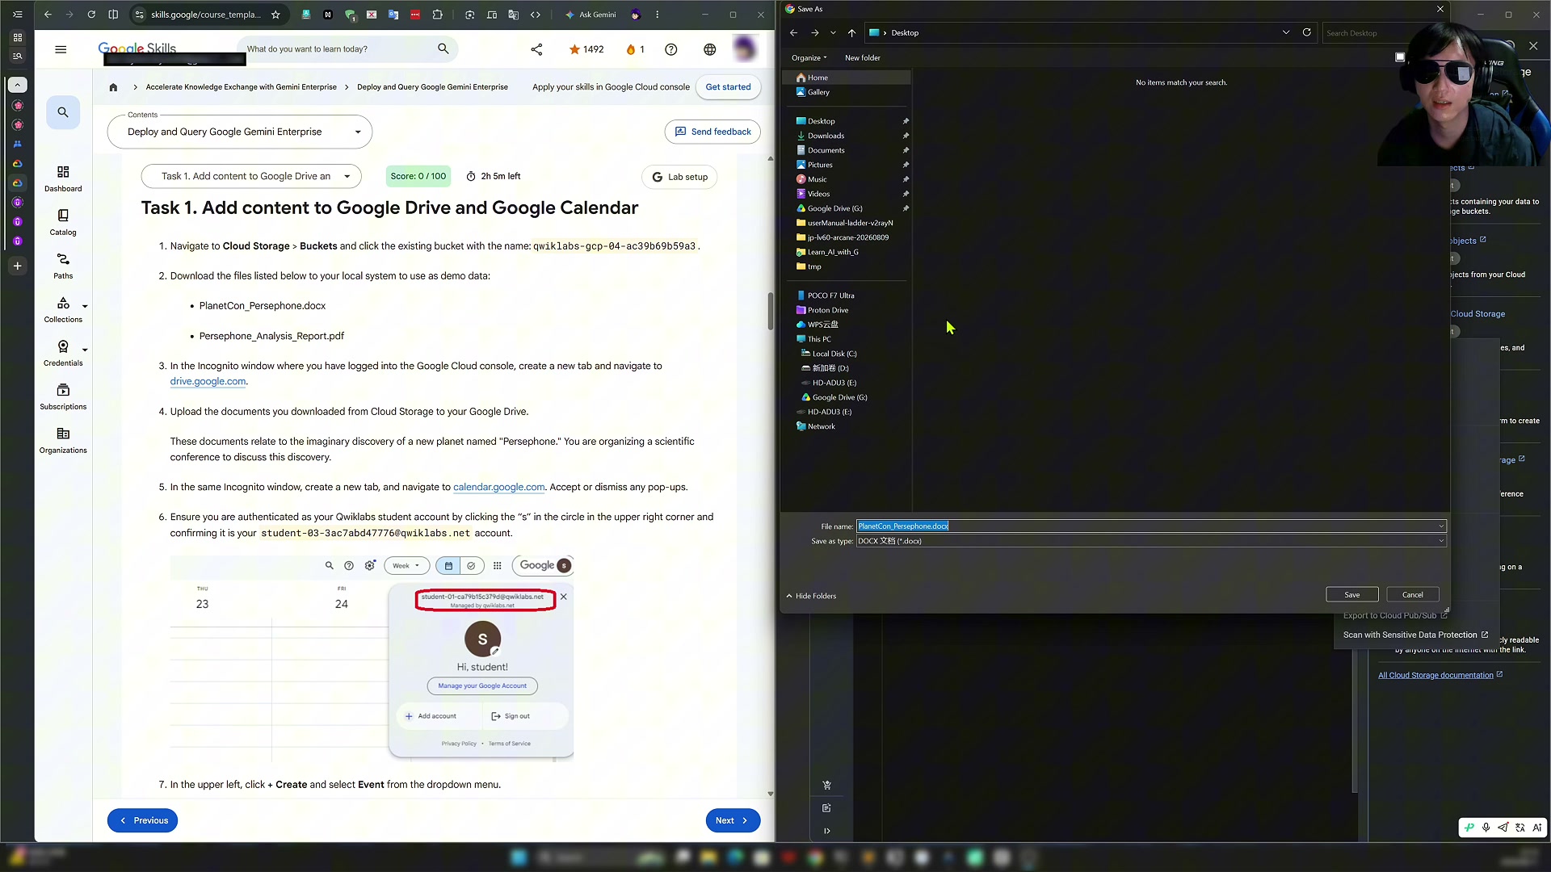The width and height of the screenshot is (1551, 872).
Task: Refresh the Save As folder view
Action: (1306, 32)
